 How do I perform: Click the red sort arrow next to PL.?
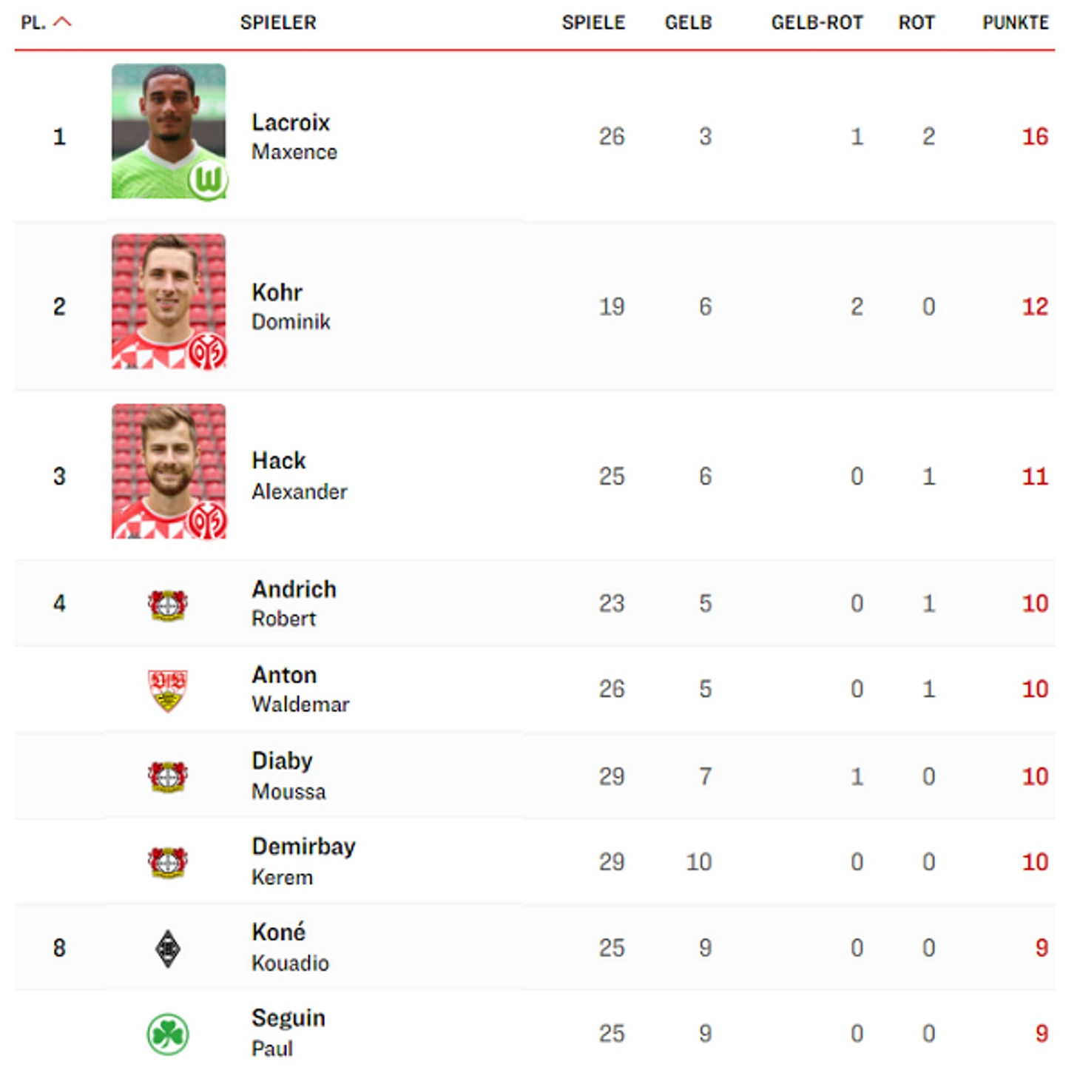click(x=63, y=22)
